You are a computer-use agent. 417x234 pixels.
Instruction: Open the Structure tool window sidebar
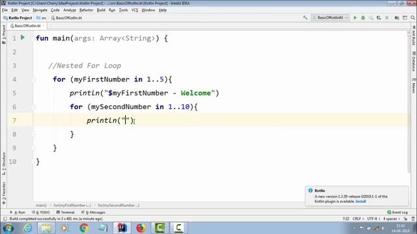(4, 164)
